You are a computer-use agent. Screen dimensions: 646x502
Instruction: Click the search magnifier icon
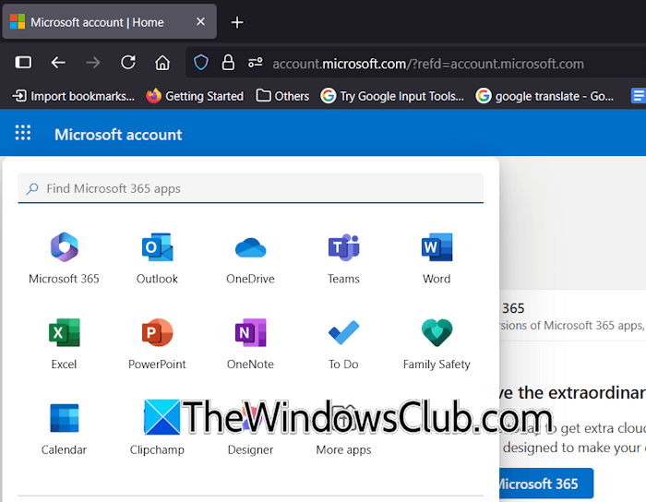pos(32,188)
